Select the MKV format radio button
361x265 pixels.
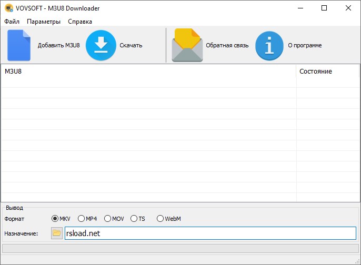click(55, 219)
